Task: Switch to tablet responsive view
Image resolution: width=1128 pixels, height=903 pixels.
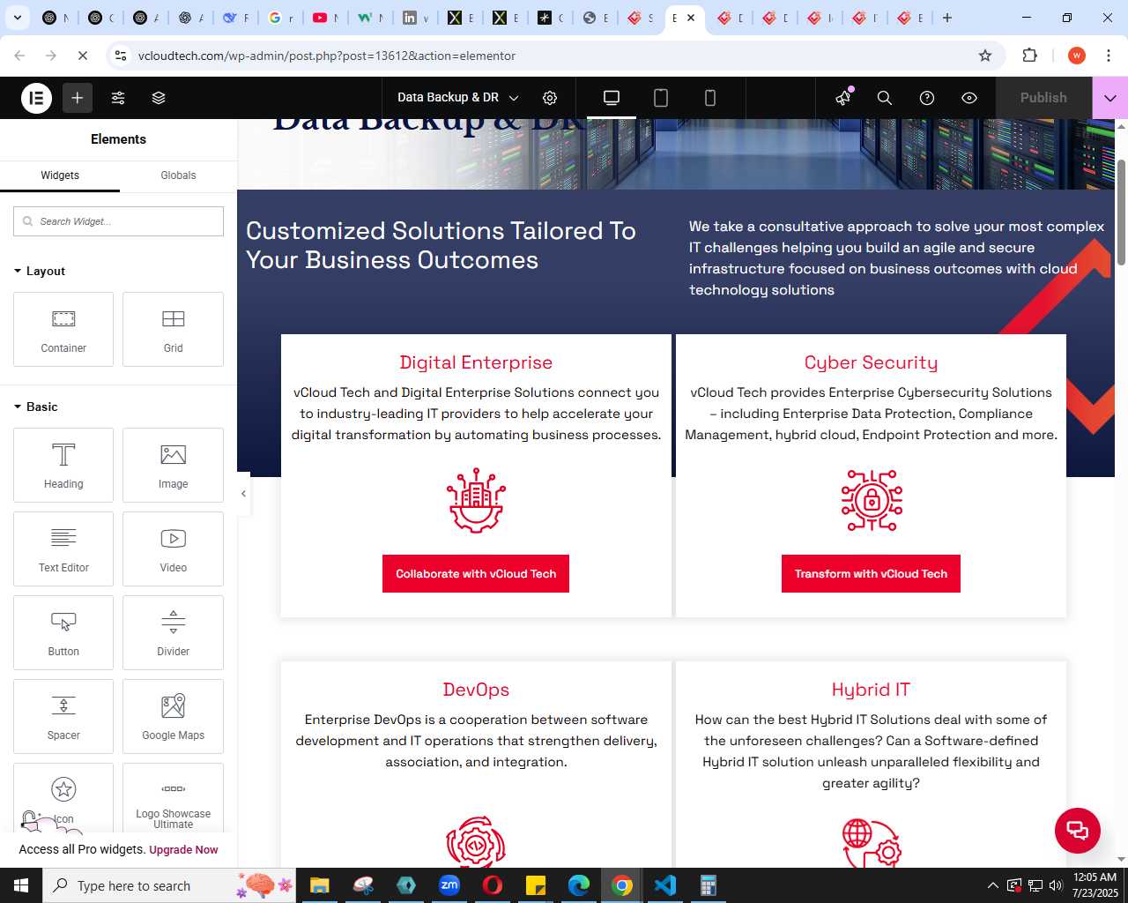Action: (x=661, y=98)
